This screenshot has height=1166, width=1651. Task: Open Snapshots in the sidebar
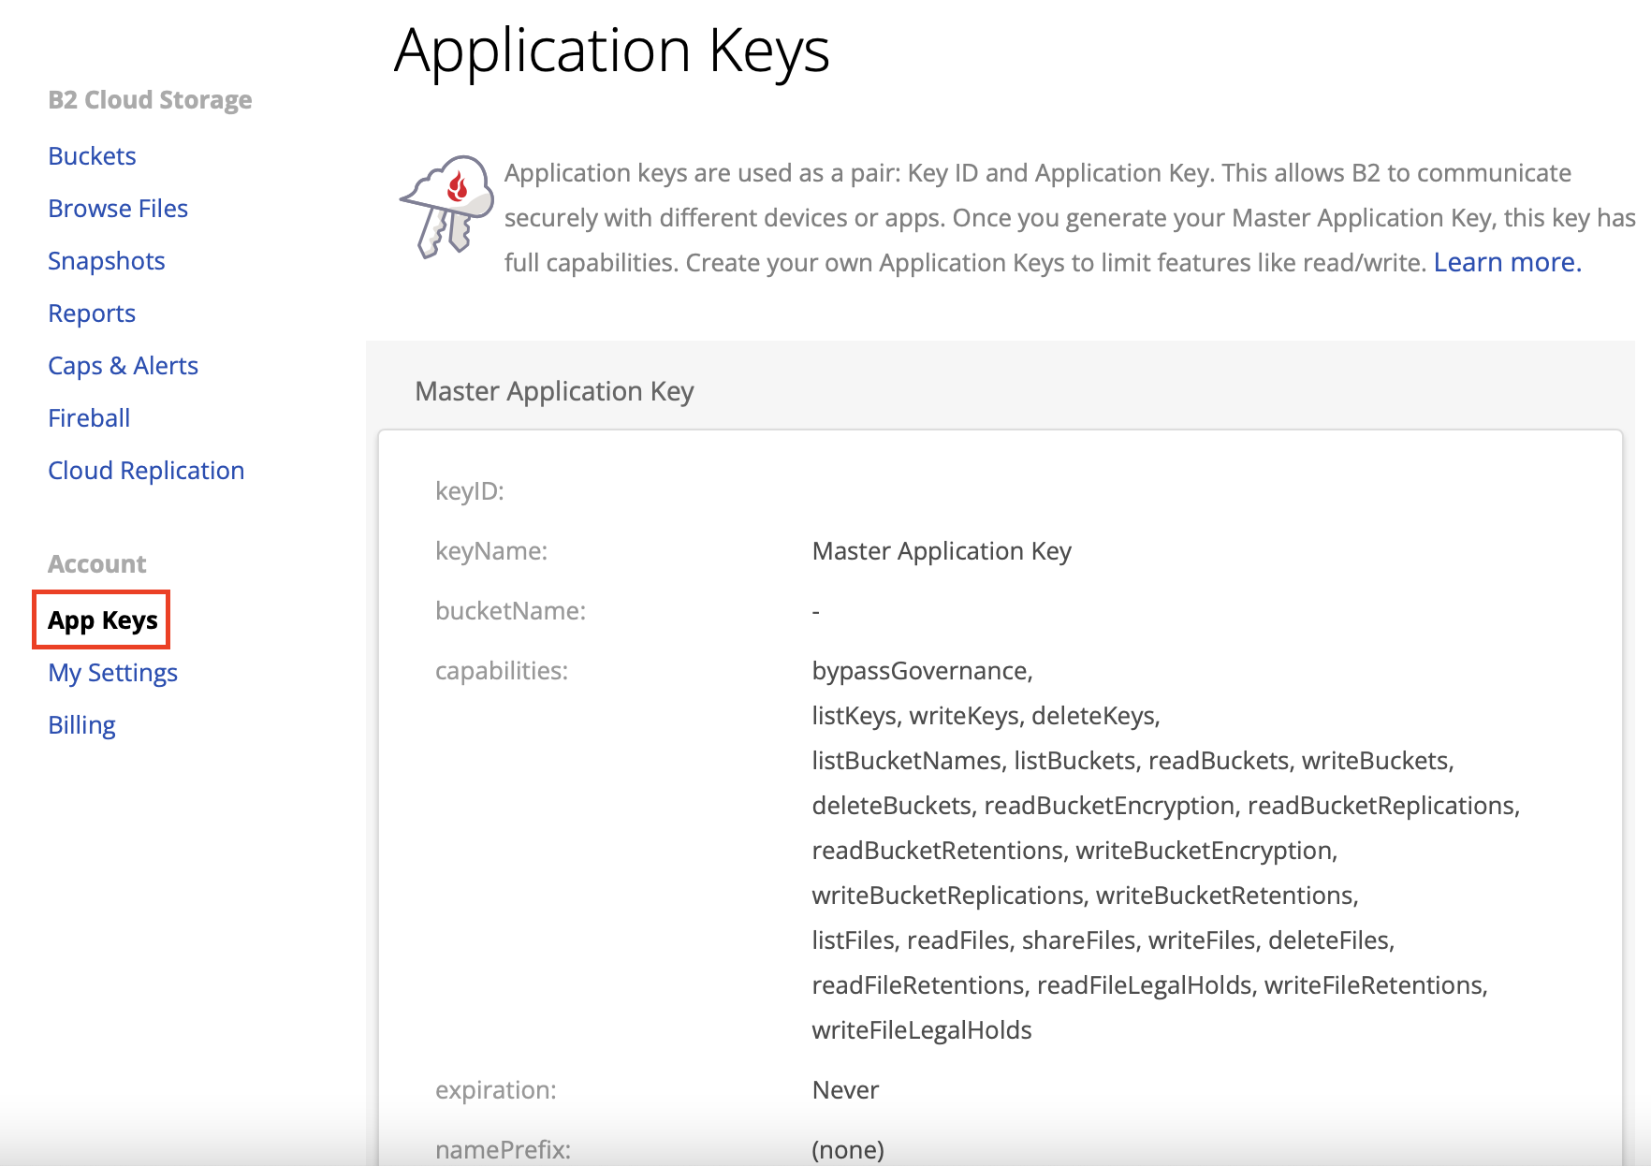coord(106,261)
